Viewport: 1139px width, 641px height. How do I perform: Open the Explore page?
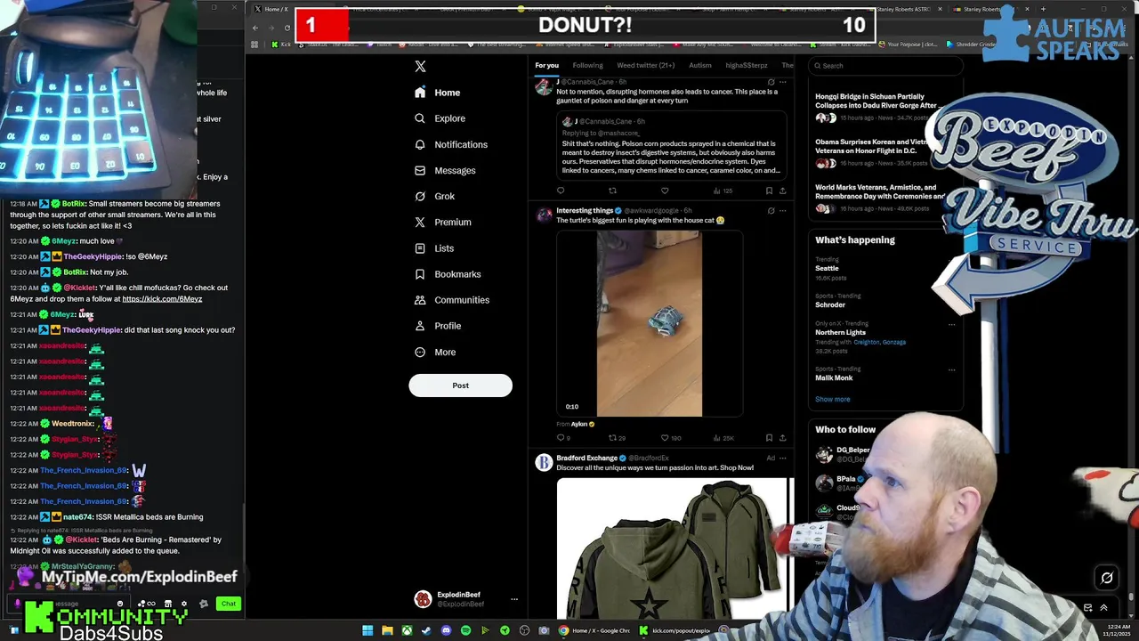click(x=440, y=118)
